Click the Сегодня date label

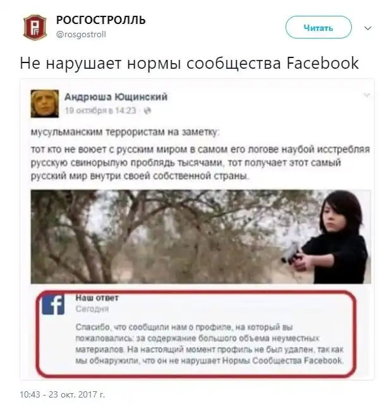click(92, 309)
